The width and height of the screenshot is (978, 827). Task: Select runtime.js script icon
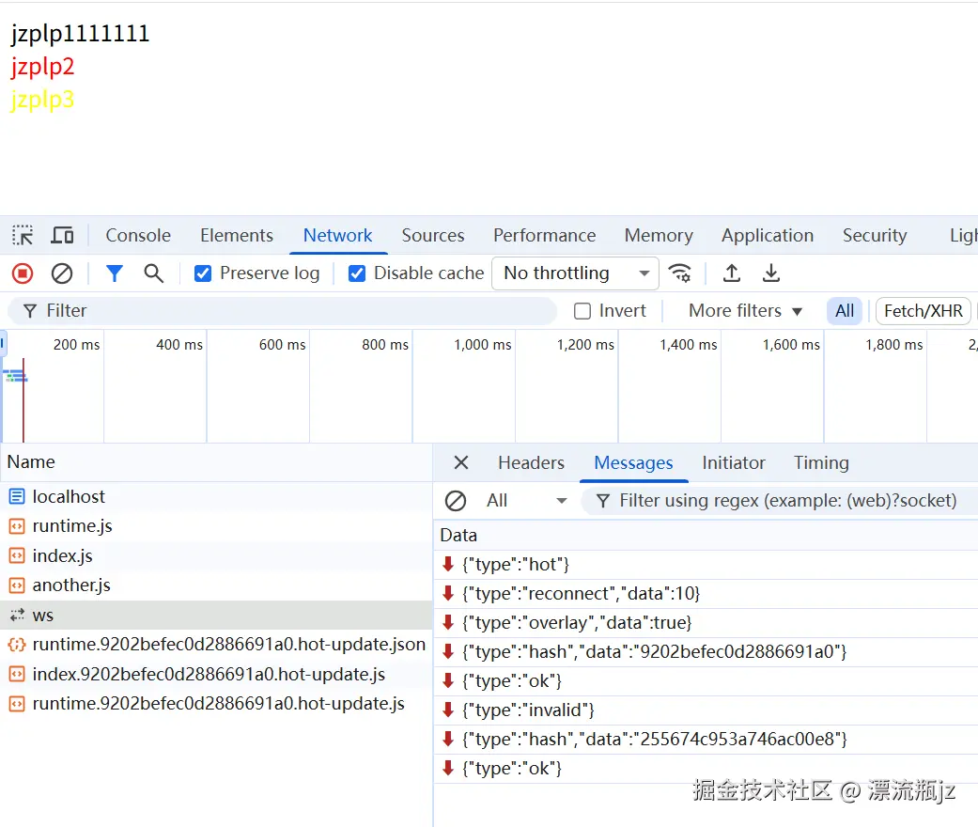tap(17, 526)
